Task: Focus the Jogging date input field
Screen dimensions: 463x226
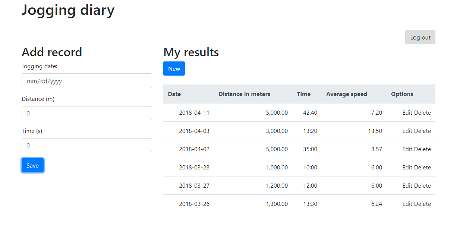Action: pyautogui.click(x=86, y=81)
